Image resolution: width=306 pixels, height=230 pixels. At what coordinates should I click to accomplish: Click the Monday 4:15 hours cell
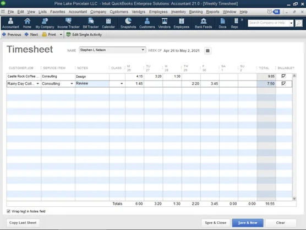pyautogui.click(x=134, y=76)
